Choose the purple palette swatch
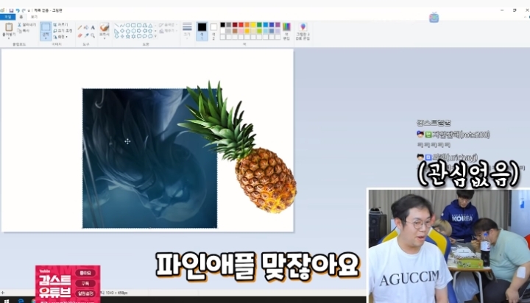This screenshot has height=303, width=530. coord(278,25)
